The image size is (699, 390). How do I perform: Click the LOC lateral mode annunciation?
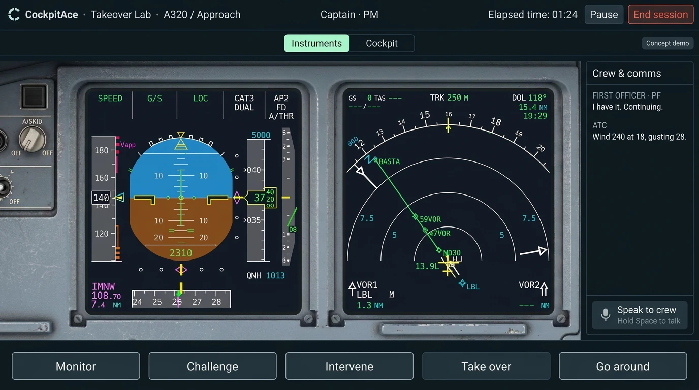click(201, 99)
